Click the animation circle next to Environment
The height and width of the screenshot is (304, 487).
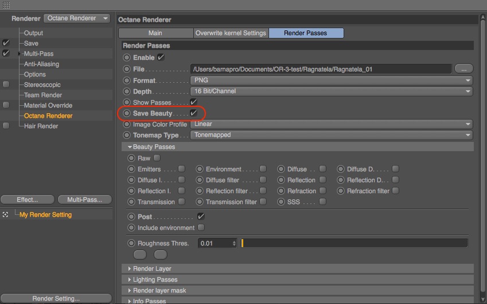(200, 169)
